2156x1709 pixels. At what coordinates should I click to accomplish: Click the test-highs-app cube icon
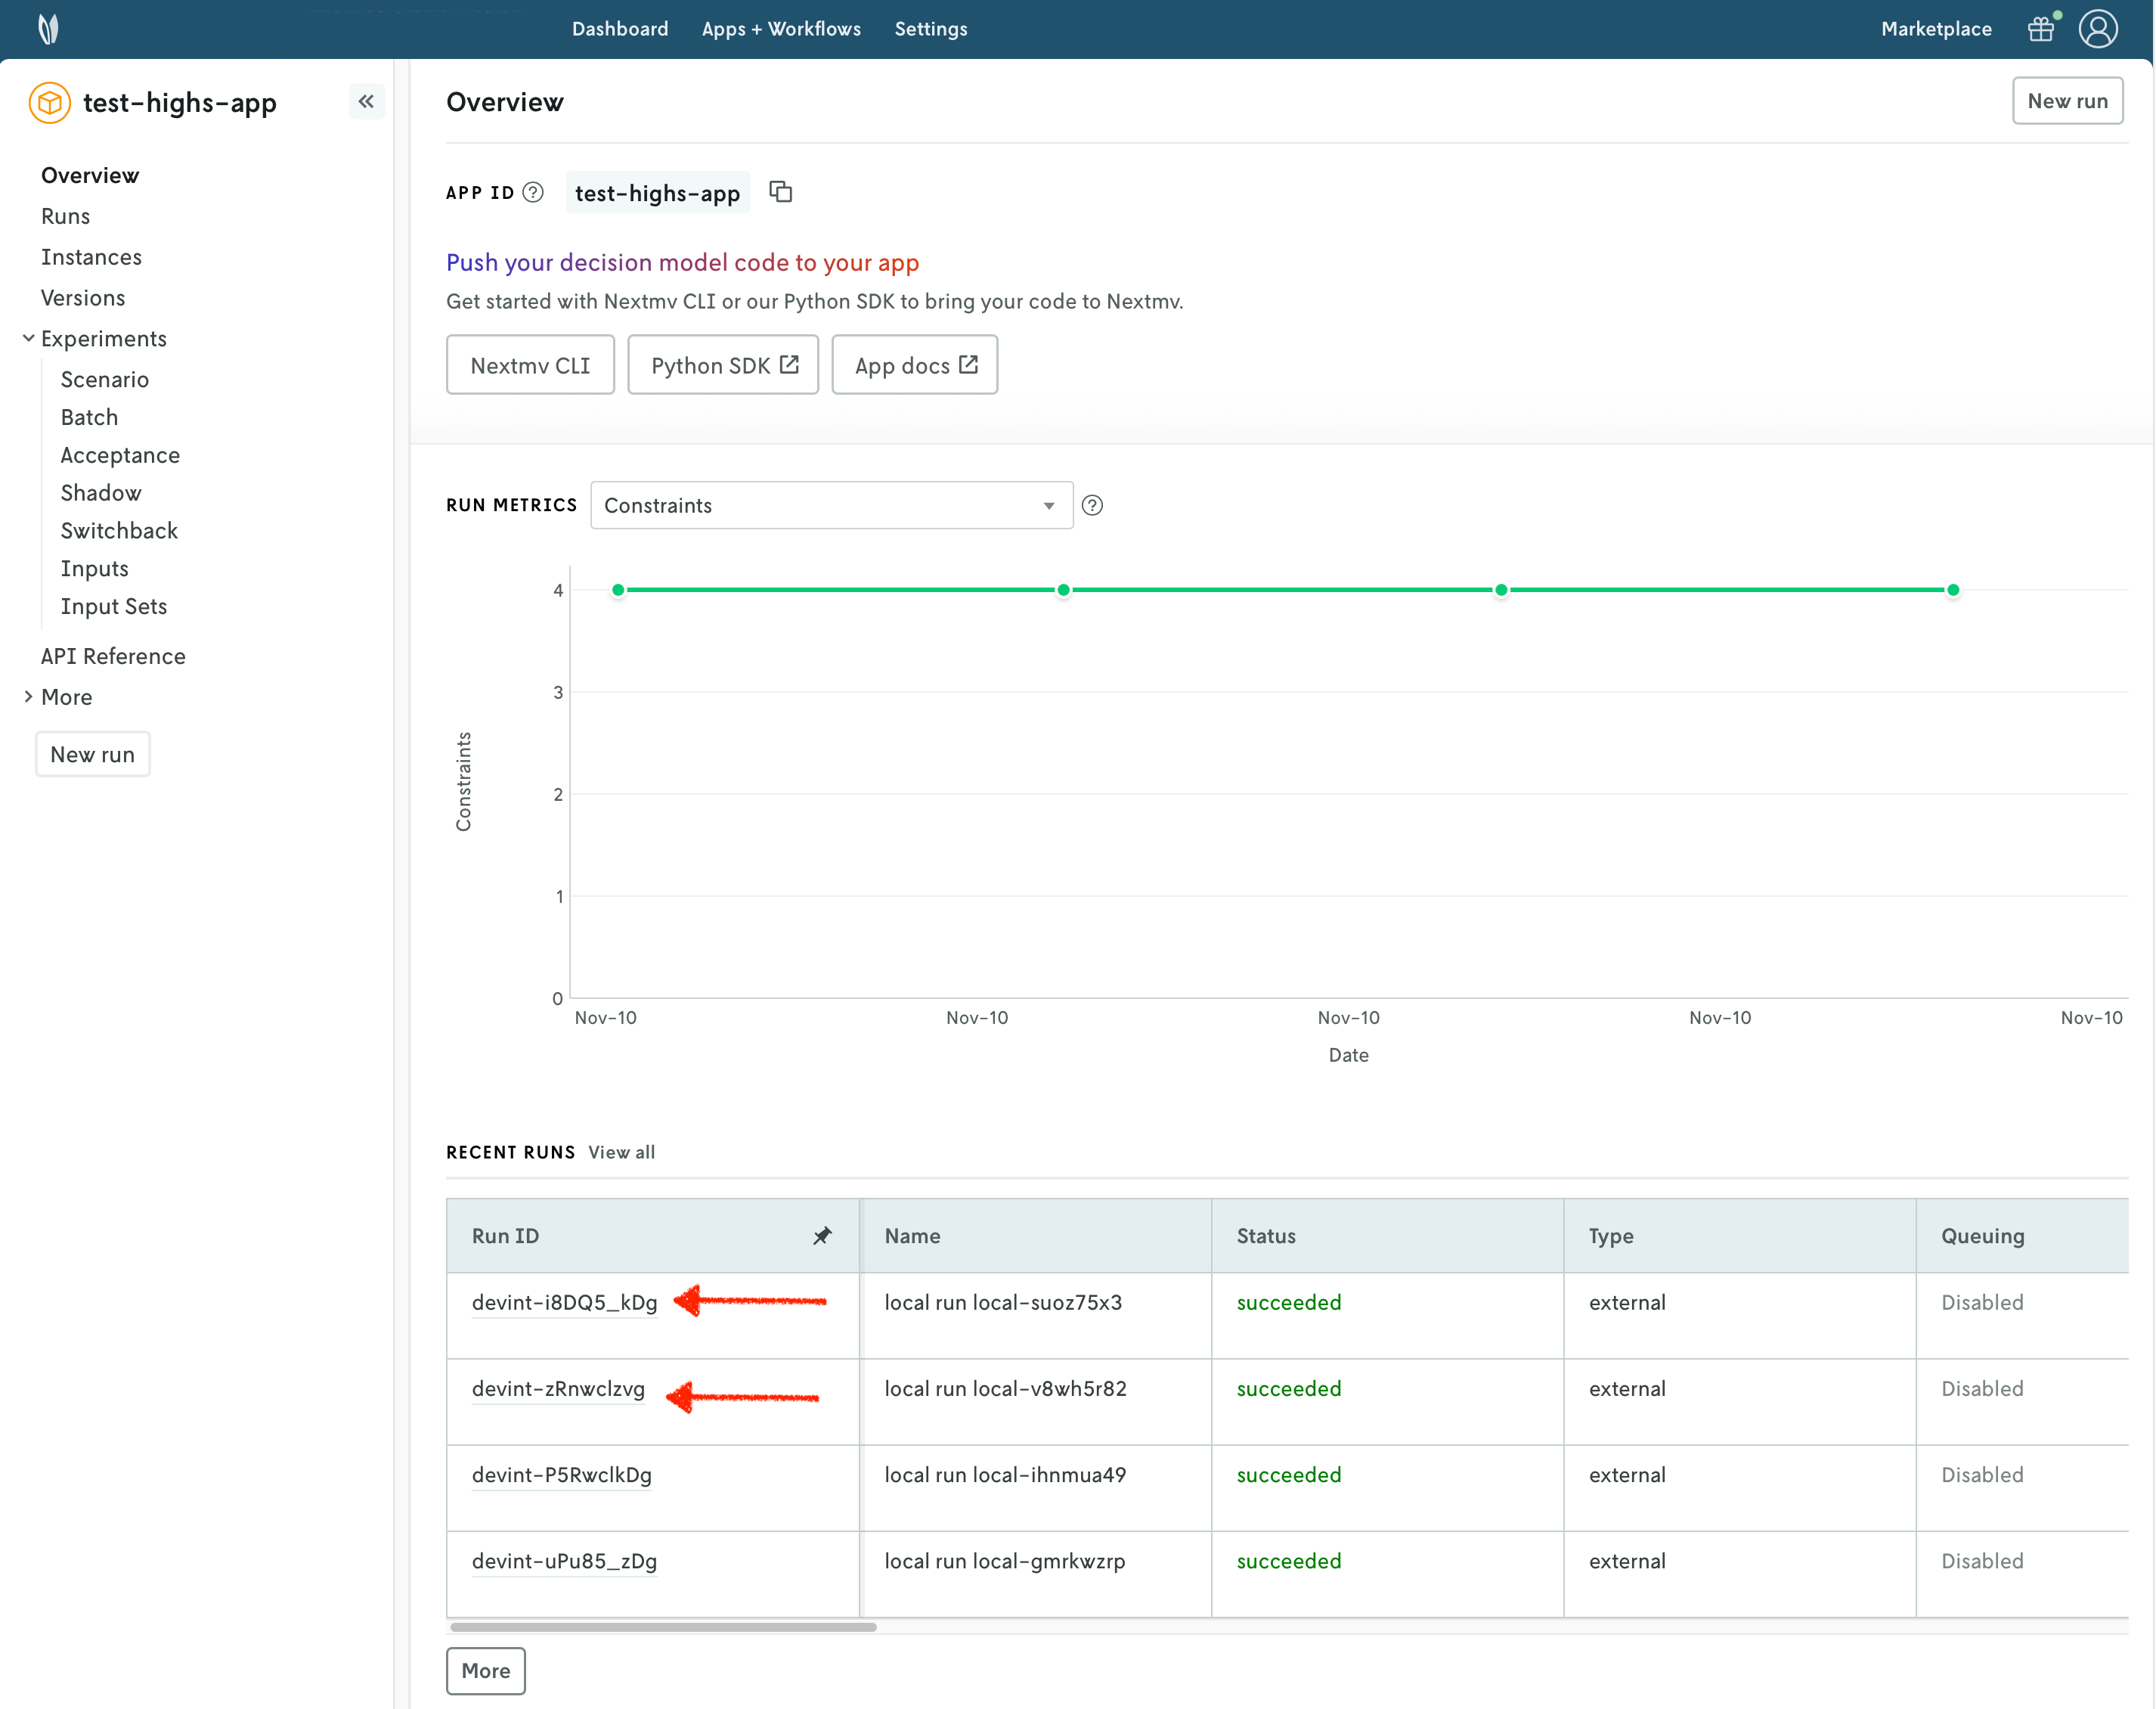pos(49,102)
